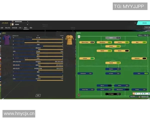The width and height of the screenshot is (150, 120).
Task: Open the 数据 dropdown menu
Action: click(26, 28)
